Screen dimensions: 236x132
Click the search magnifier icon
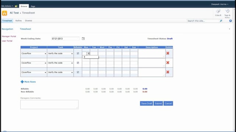coord(221,21)
